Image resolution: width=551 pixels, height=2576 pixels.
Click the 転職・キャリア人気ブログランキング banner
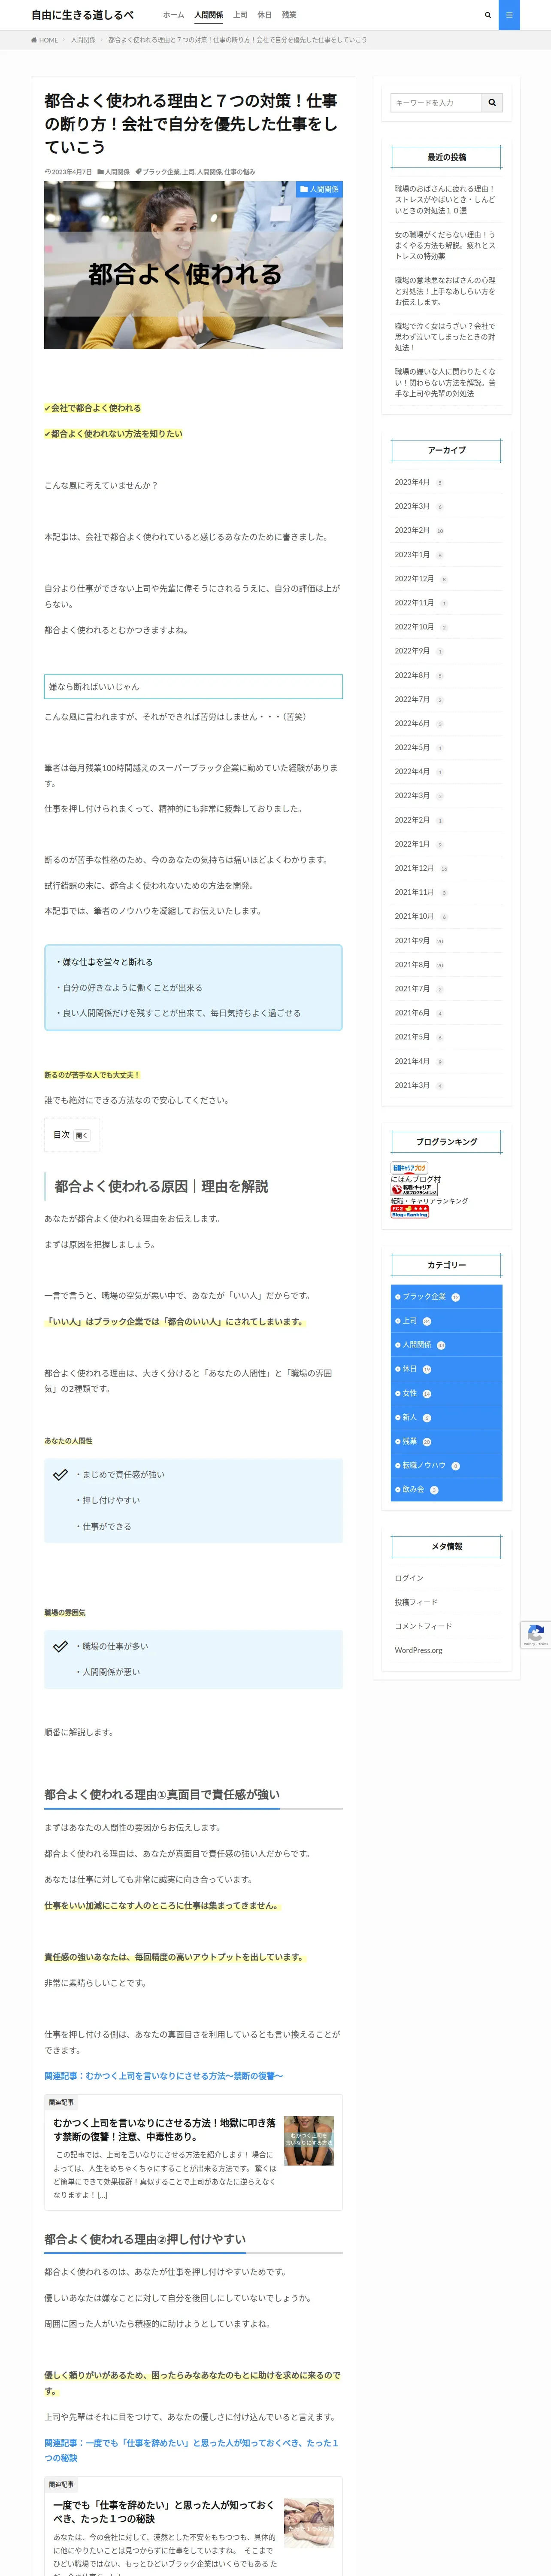(x=414, y=1190)
